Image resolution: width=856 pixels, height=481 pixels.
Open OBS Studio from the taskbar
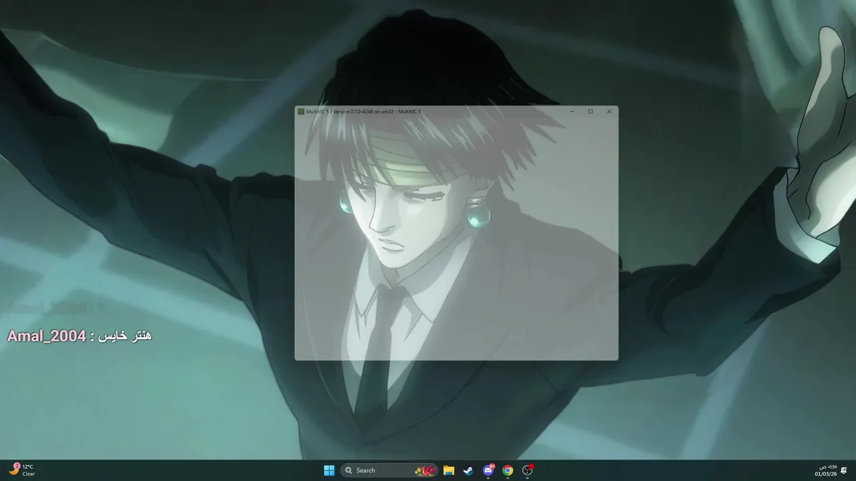click(528, 470)
